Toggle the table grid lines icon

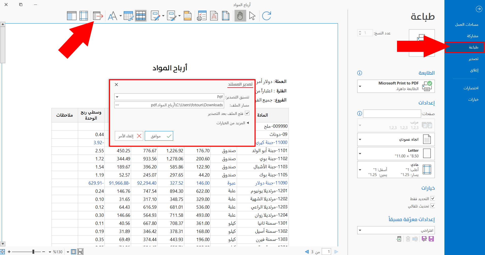(x=141, y=16)
